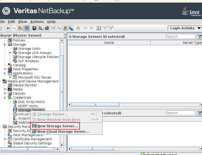
Task: Select the SLP Windows clock icon
Action: tap(15, 61)
